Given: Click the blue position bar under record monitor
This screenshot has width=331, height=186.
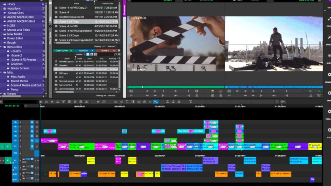Looking at the screenshot, I should 275,87.
